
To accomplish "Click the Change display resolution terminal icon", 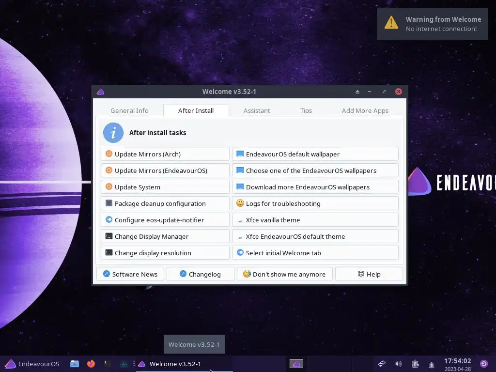I will tap(109, 252).
